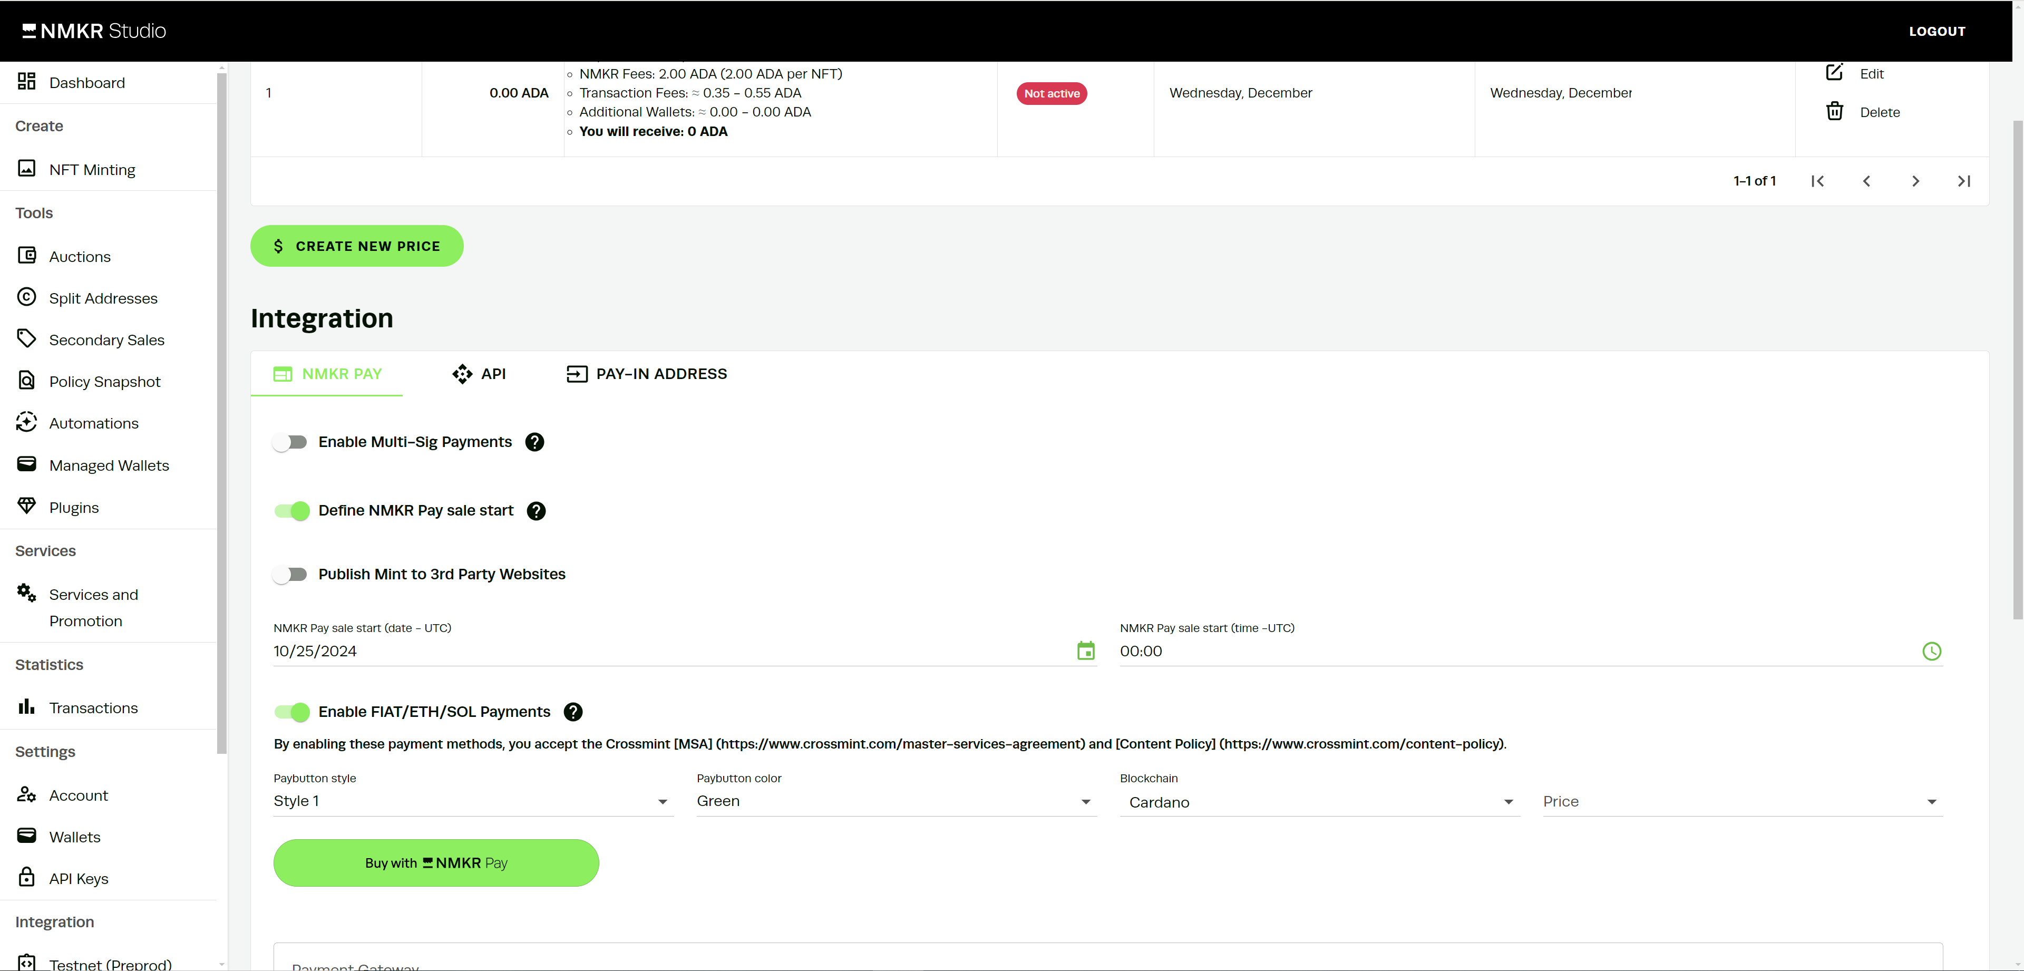Turn off Define NMKR Pay sale start toggle
Viewport: 2024px width, 971px height.
[291, 511]
